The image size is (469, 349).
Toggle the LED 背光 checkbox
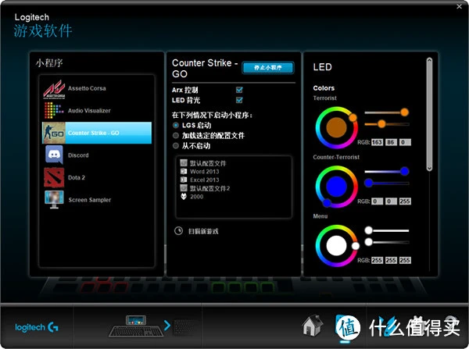click(239, 100)
